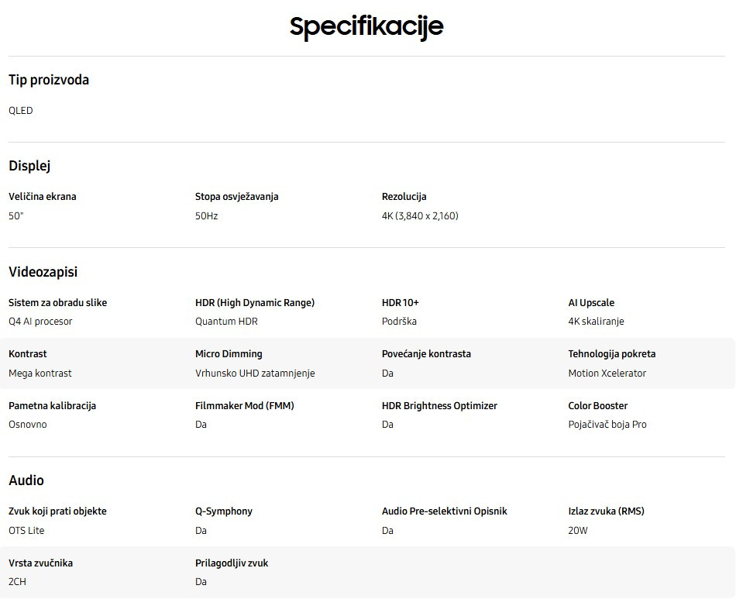Click the Micro Dimming label
The height and width of the screenshot is (606, 736).
pyautogui.click(x=229, y=354)
